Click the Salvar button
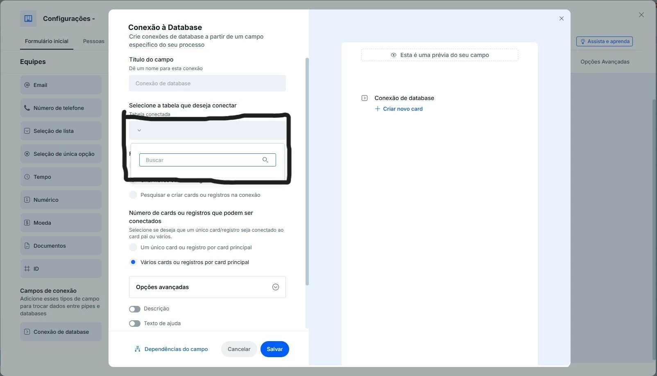The image size is (657, 376). (275, 349)
